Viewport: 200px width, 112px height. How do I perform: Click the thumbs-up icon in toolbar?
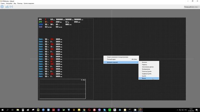click(7, 7)
